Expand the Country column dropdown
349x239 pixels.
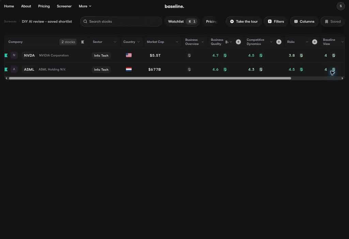click(x=138, y=42)
